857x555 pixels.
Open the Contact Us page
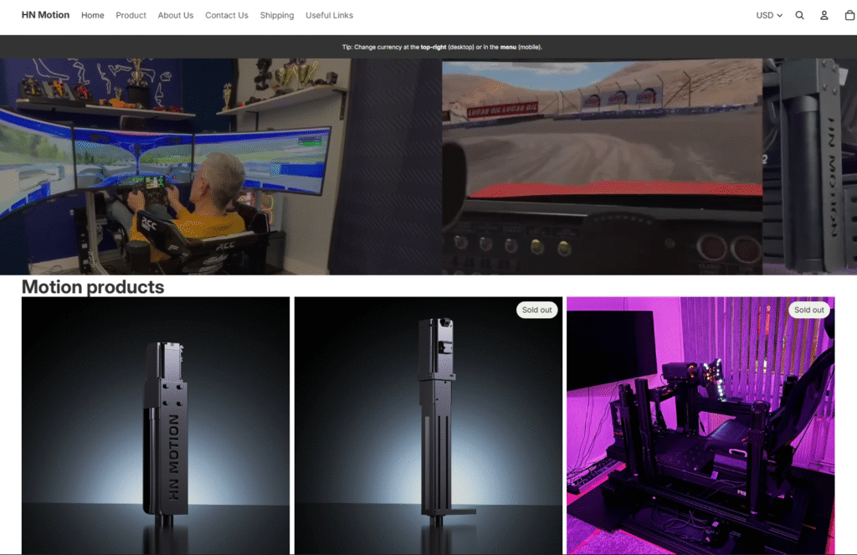click(x=227, y=15)
